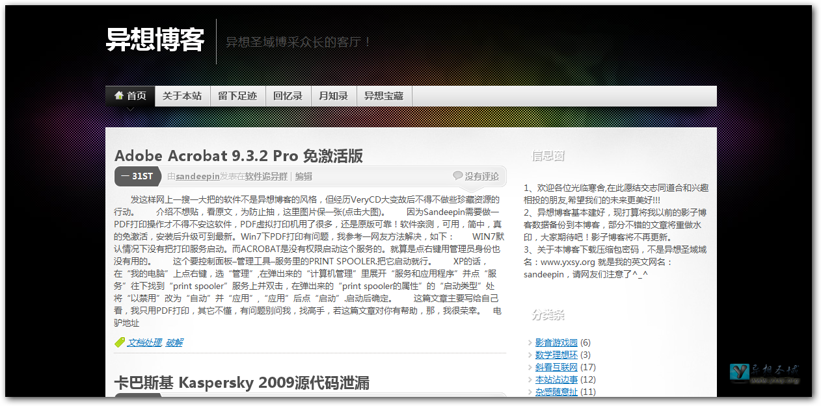This screenshot has height=406, width=821.
Task: Select the 异想宝藏 menu item
Action: (x=384, y=96)
